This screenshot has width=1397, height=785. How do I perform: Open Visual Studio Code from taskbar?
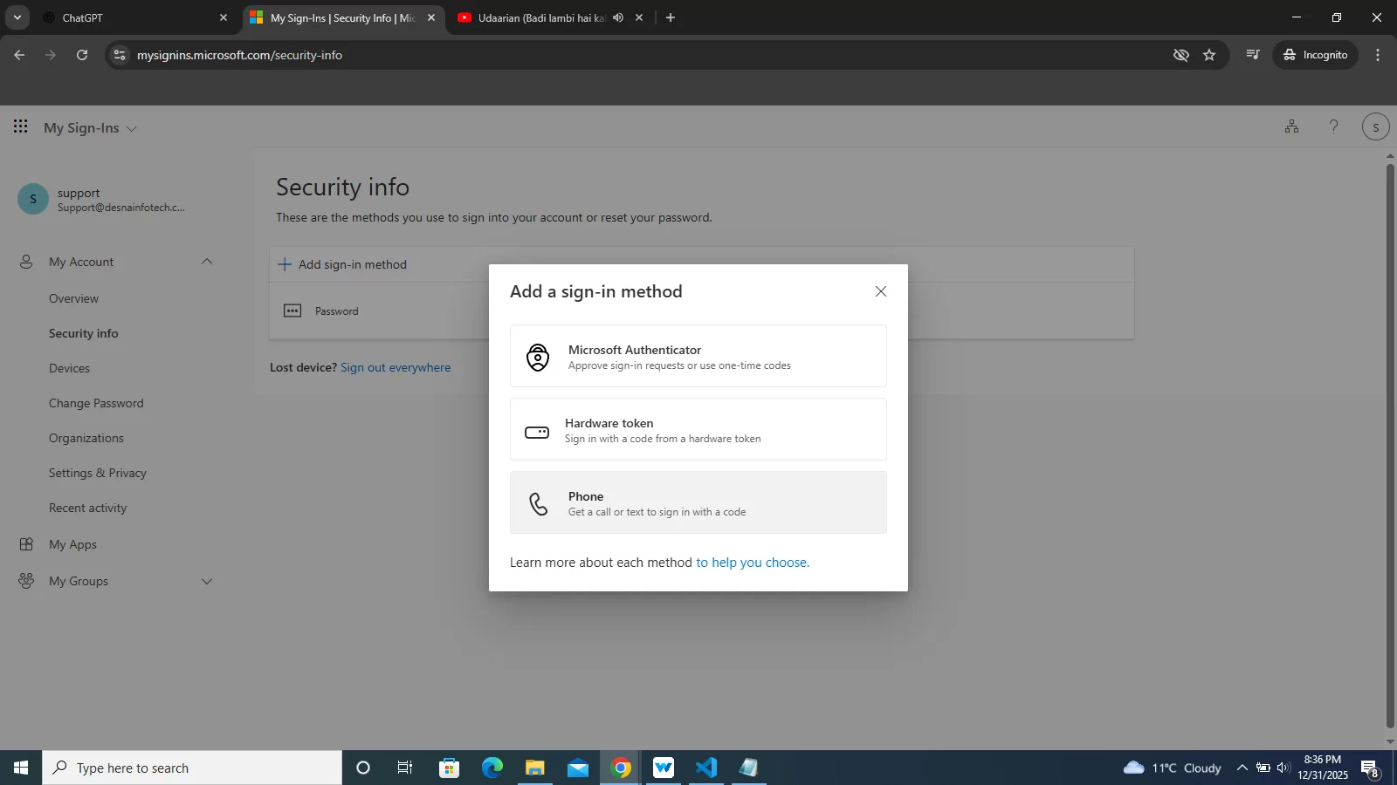coord(706,768)
